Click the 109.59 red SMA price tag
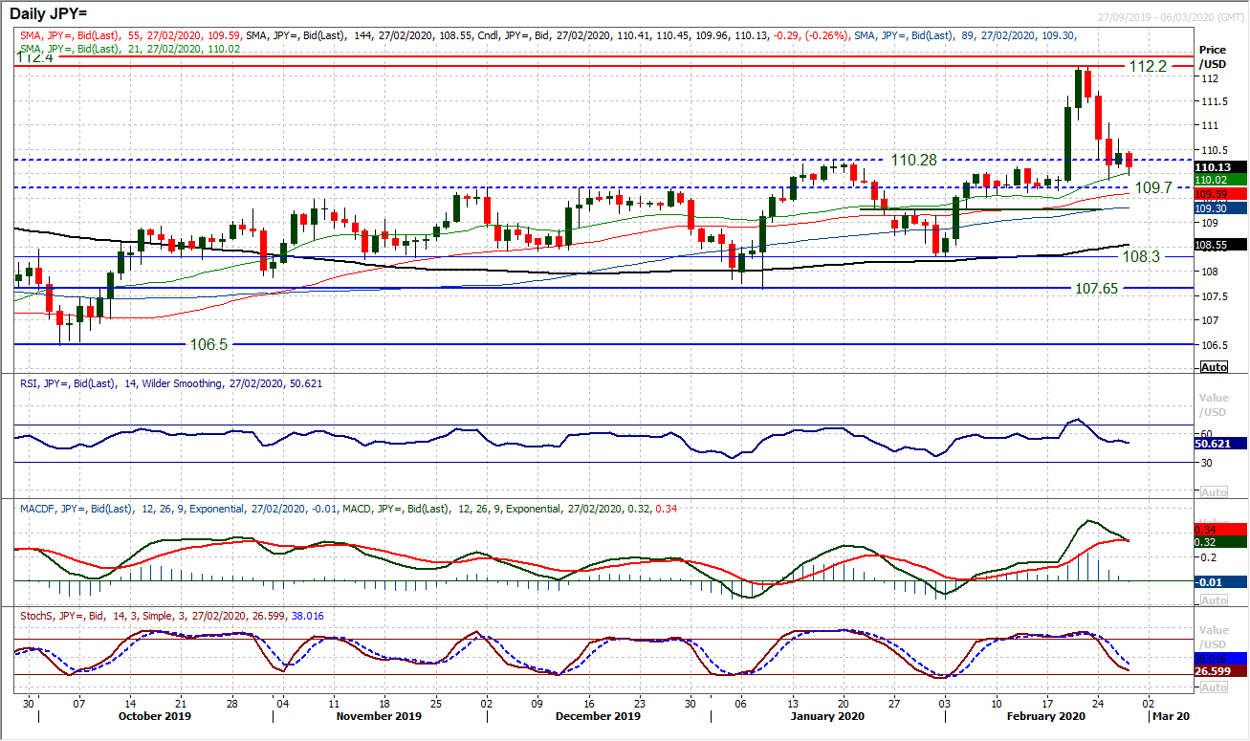The width and height of the screenshot is (1250, 741). click(1220, 194)
